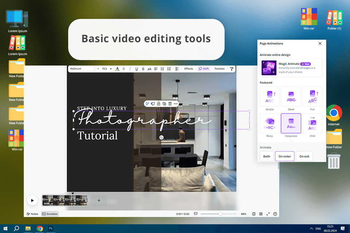Click the timeline playhead marker

[73, 193]
